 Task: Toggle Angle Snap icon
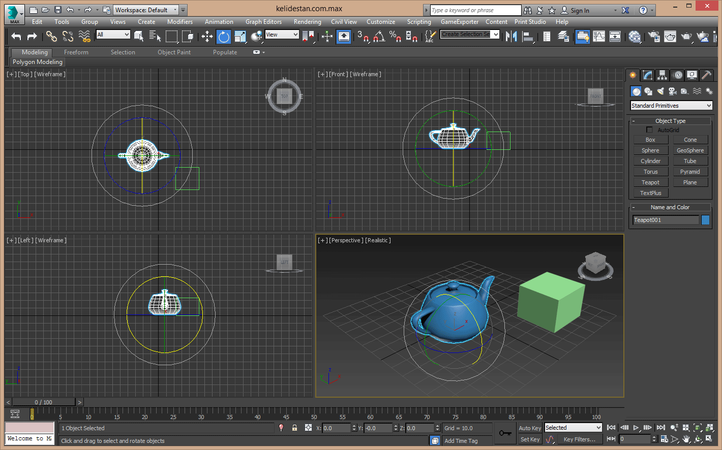tap(379, 36)
